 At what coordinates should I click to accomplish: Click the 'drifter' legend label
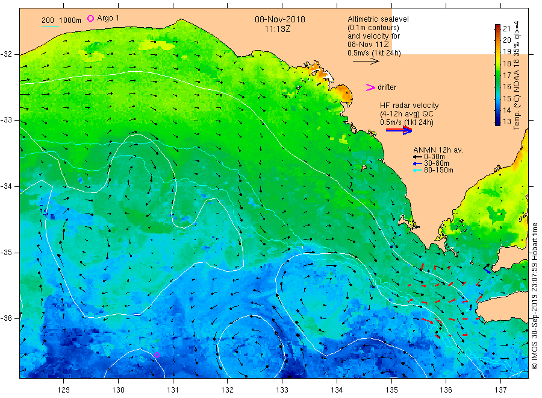tap(387, 87)
